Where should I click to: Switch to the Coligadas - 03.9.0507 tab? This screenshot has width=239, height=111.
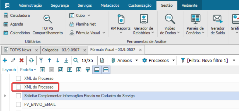[61, 50]
